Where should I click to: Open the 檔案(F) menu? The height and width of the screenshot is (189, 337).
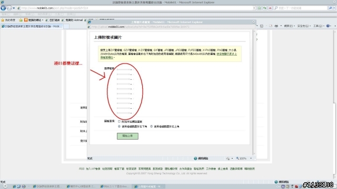click(x=5, y=14)
